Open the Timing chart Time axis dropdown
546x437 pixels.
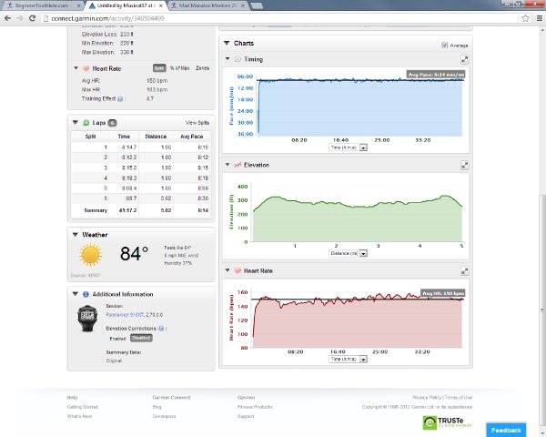tap(363, 147)
